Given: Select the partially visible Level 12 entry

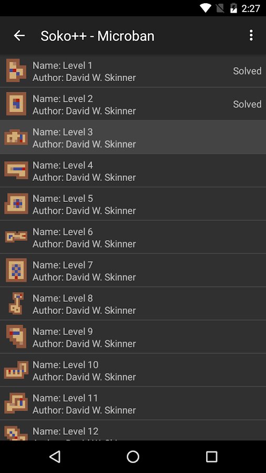Looking at the screenshot, I should [133, 430].
